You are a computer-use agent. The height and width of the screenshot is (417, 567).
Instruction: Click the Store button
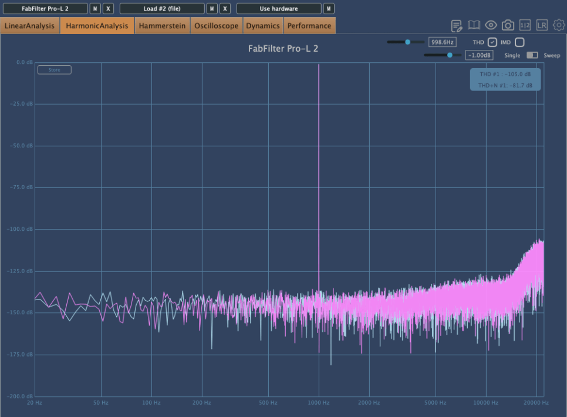pyautogui.click(x=54, y=70)
